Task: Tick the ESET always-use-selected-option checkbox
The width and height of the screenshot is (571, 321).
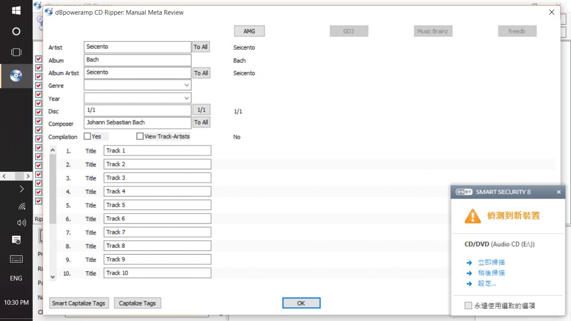Action: pos(468,306)
